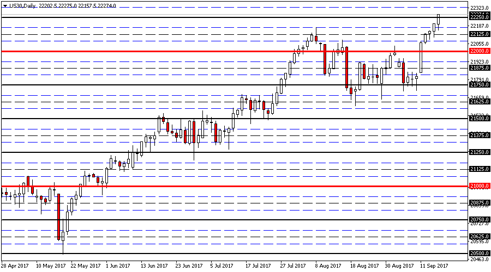Click the 1 Jun 2017 date label
Viewport: 491px width, 272px height.
[118, 266]
